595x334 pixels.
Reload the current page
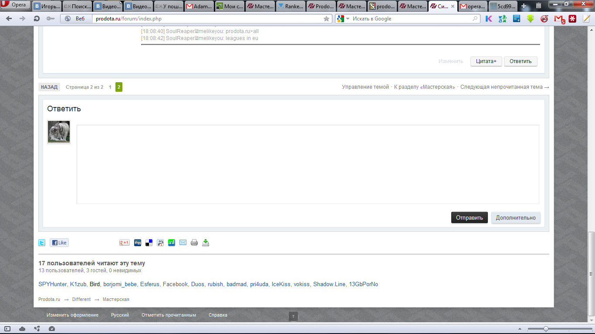coord(37,19)
